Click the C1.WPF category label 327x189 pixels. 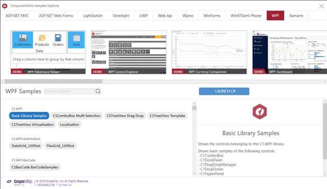(x=17, y=109)
